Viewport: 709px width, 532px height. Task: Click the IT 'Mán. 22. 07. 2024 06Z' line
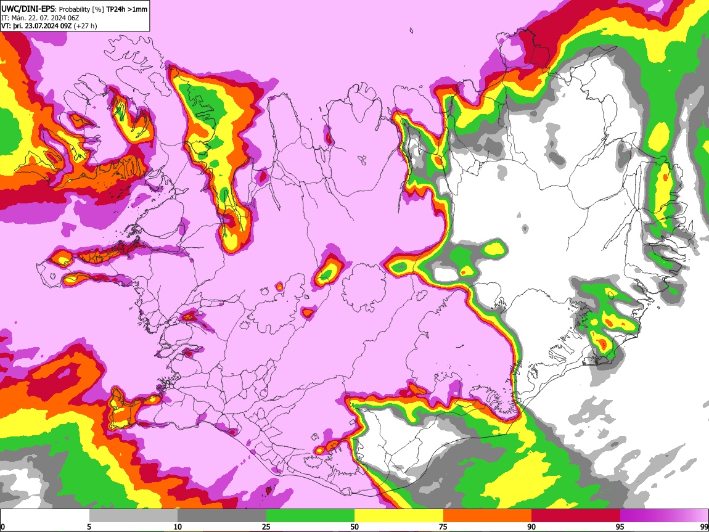tap(40, 18)
